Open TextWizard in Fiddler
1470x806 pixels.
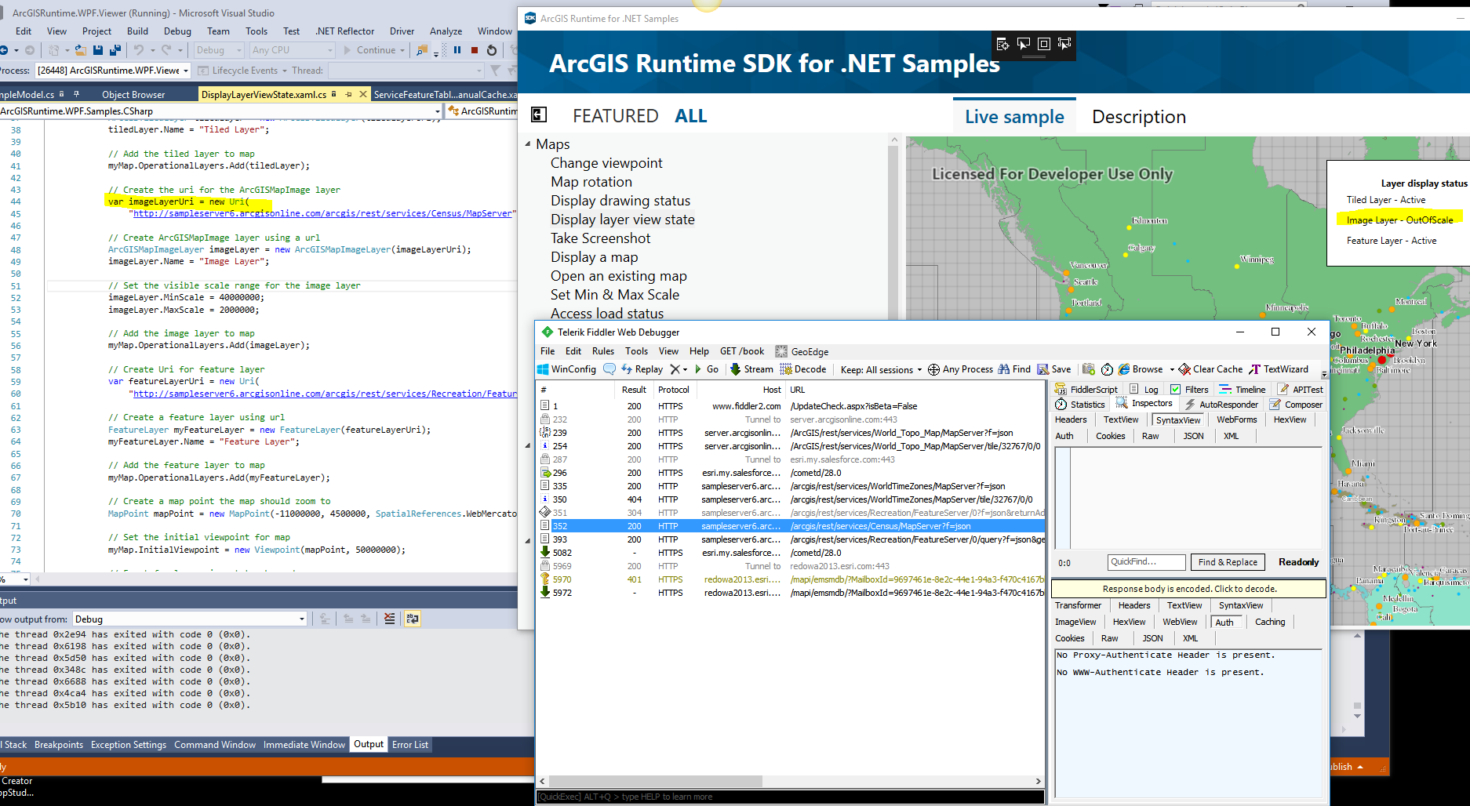coord(1279,369)
